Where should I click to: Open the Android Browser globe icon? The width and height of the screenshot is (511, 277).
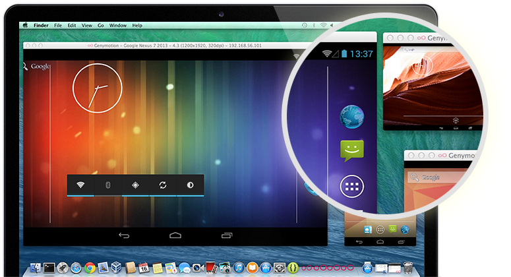[351, 117]
